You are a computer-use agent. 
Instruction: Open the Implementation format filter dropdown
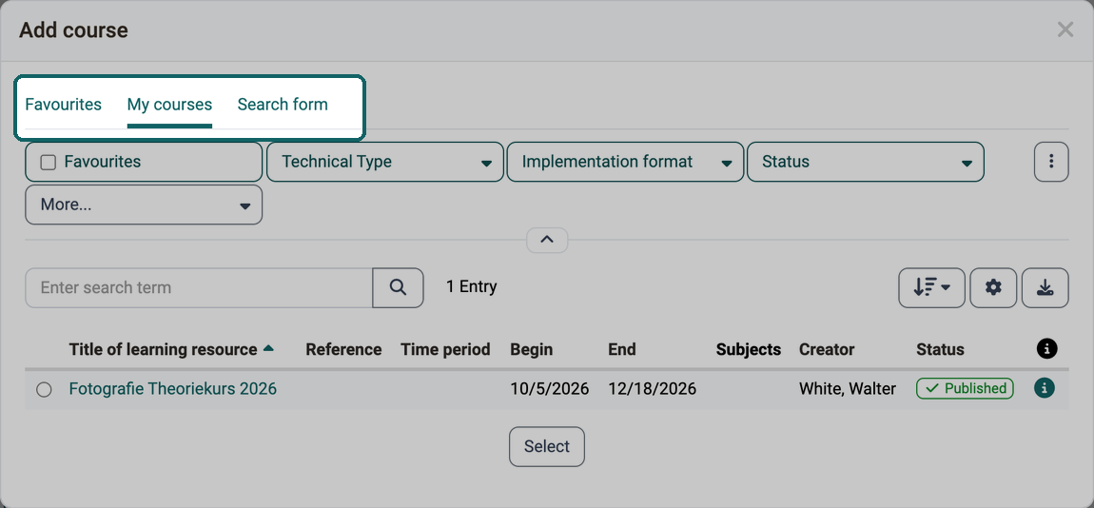pos(625,162)
